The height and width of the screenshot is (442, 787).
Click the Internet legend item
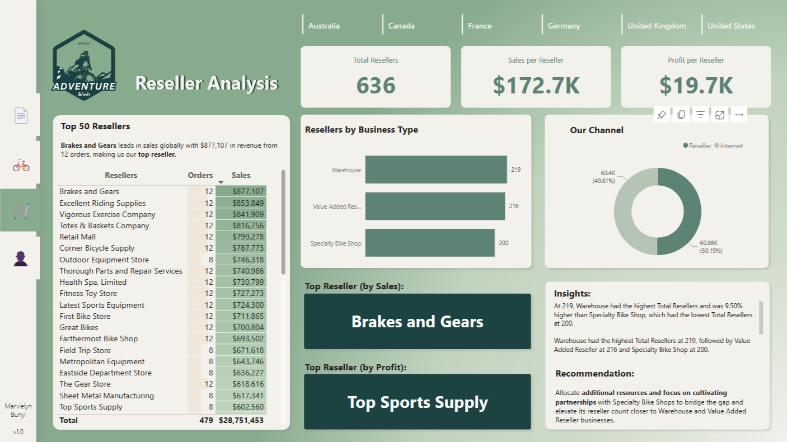tap(728, 146)
